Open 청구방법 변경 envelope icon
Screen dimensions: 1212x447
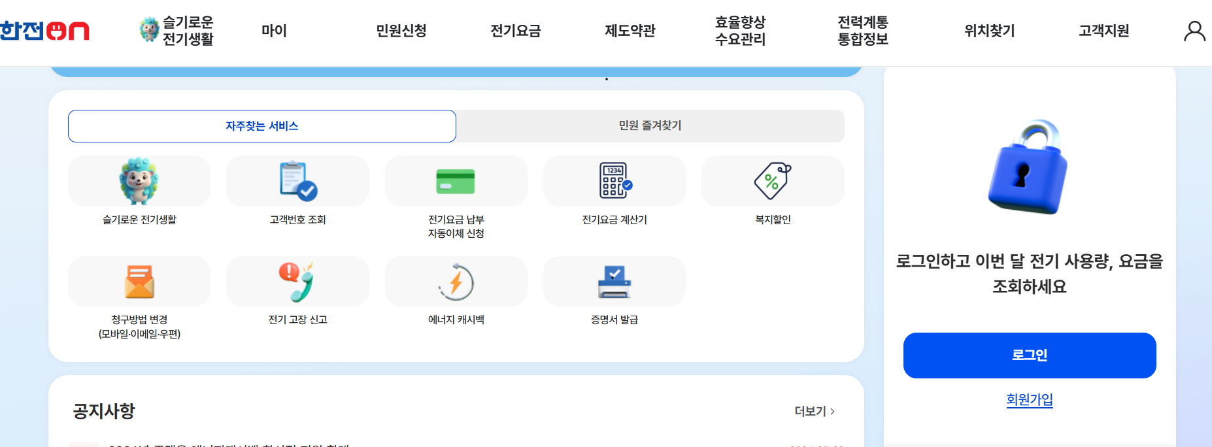pyautogui.click(x=139, y=282)
